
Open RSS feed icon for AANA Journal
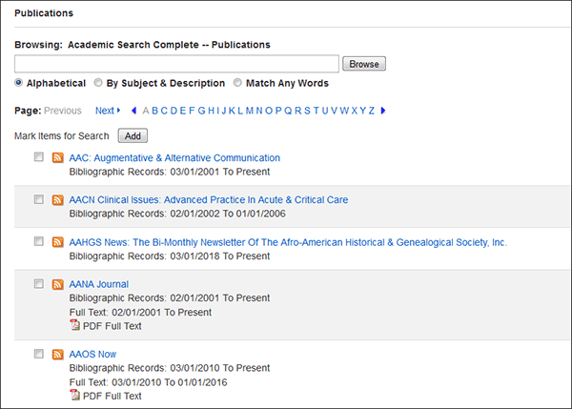click(x=57, y=284)
